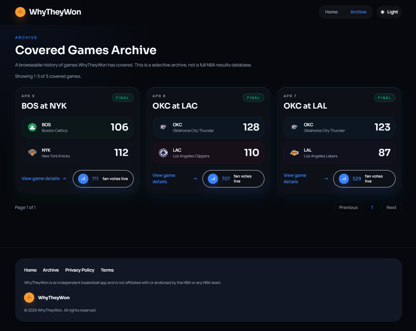The height and width of the screenshot is (331, 416).
Task: Click FINAL badge on OKC at LAL card
Action: [x=385, y=98]
